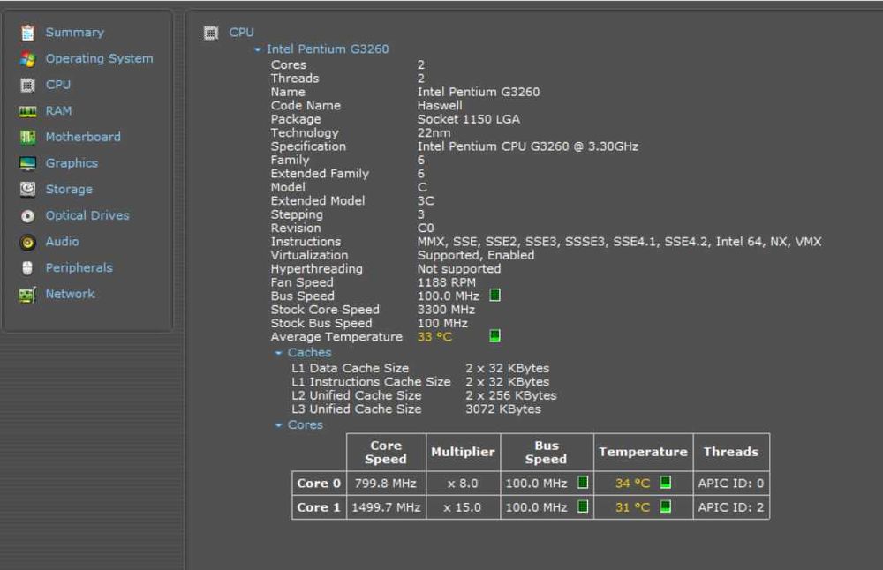Click the Temperature column header

tap(643, 452)
